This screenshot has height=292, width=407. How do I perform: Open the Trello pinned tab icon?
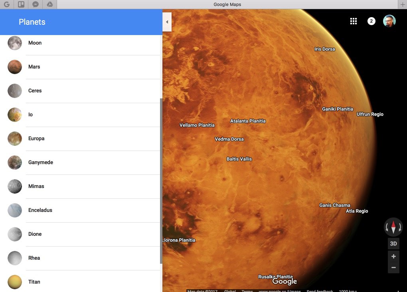pyautogui.click(x=21, y=4)
